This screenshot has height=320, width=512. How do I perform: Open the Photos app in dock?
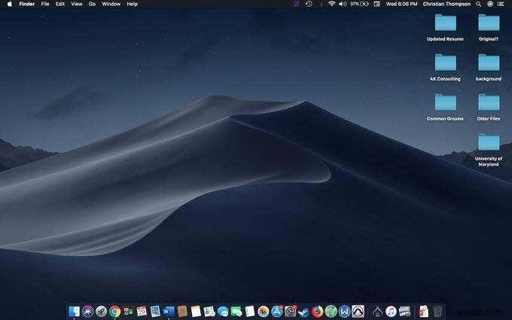click(264, 312)
